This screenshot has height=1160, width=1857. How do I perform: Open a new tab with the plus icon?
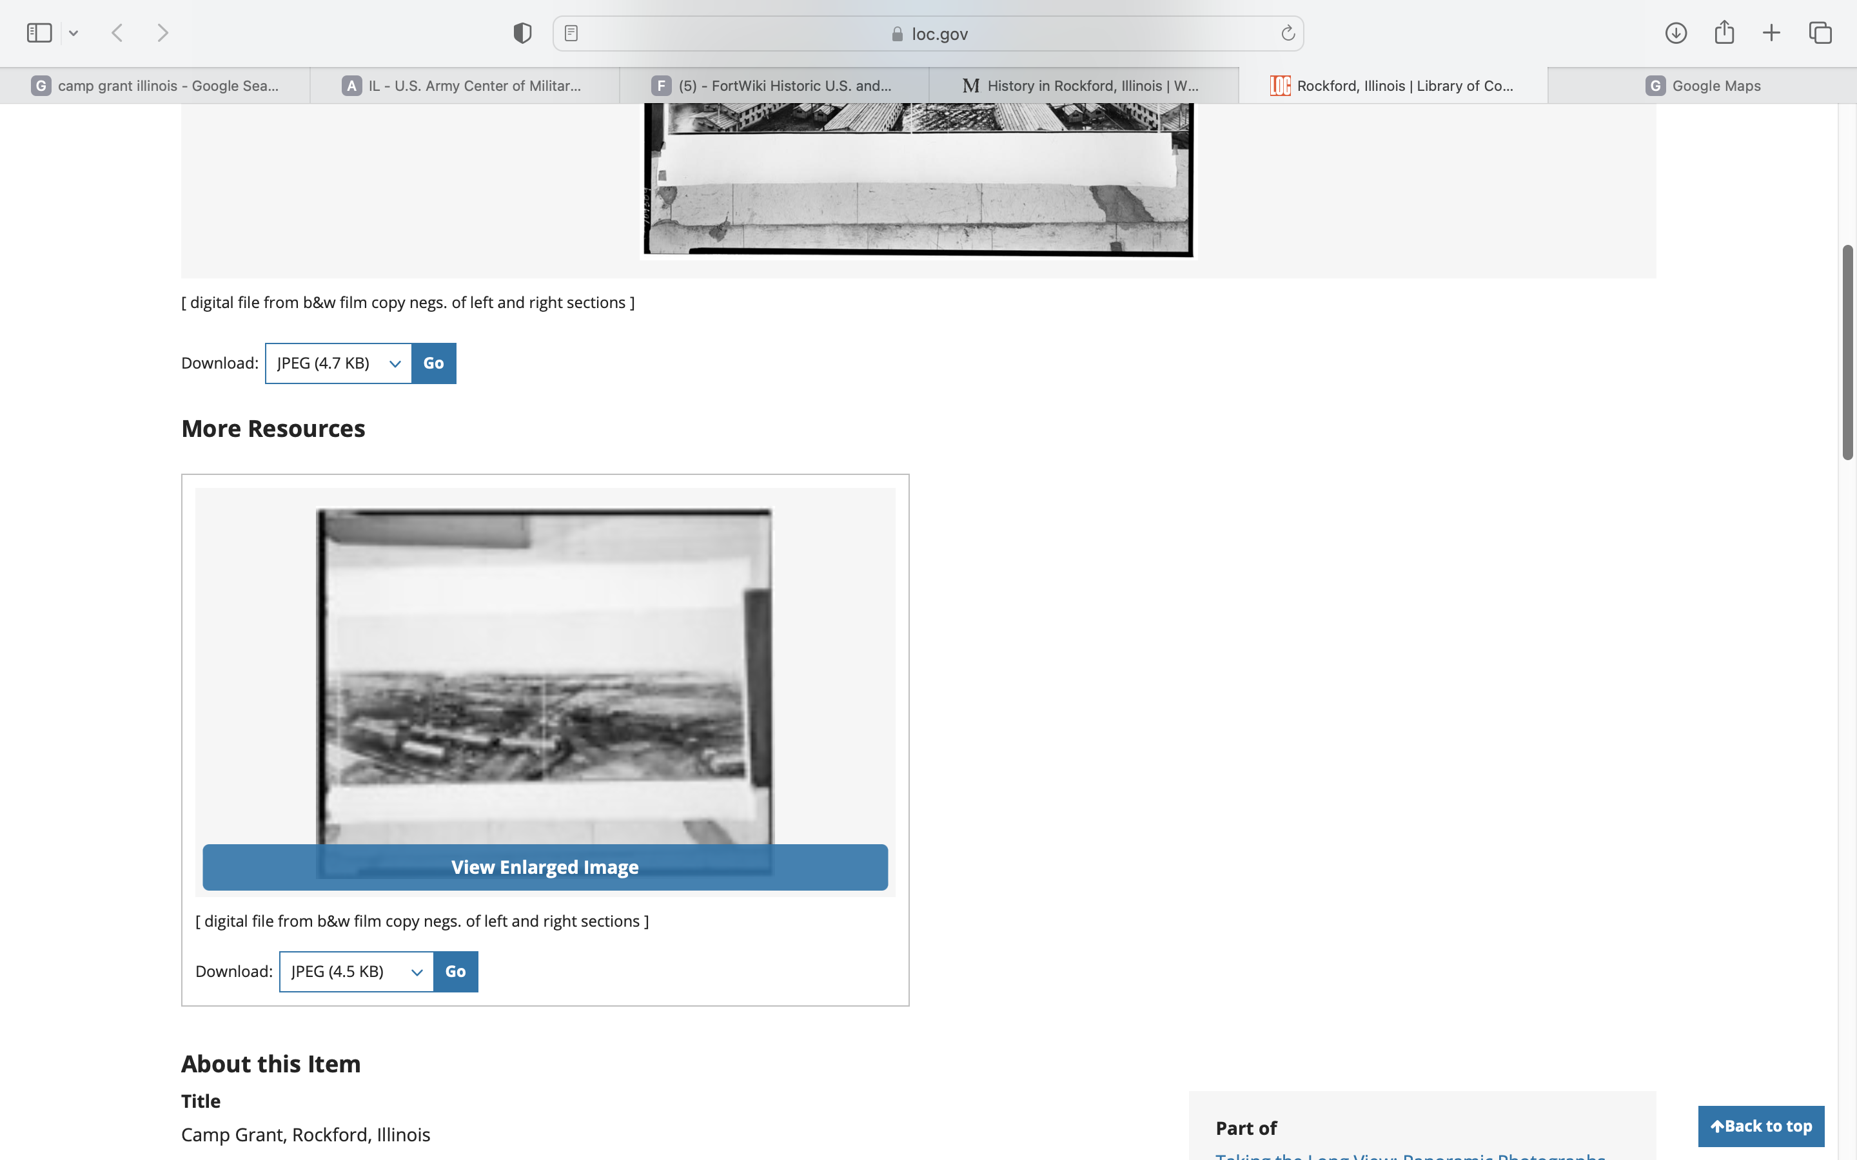[1772, 33]
